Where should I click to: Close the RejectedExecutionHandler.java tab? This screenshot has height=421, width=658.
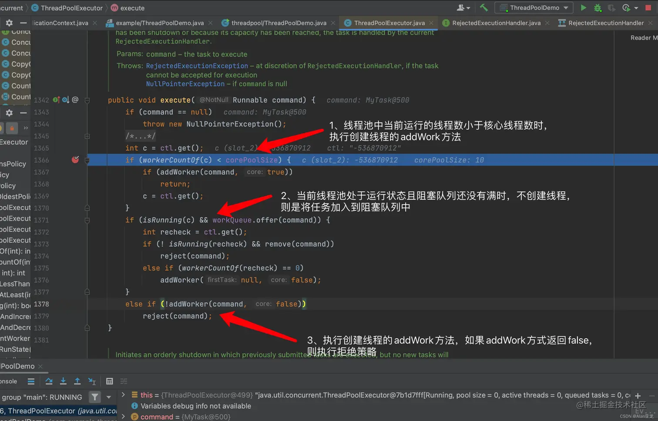[547, 23]
